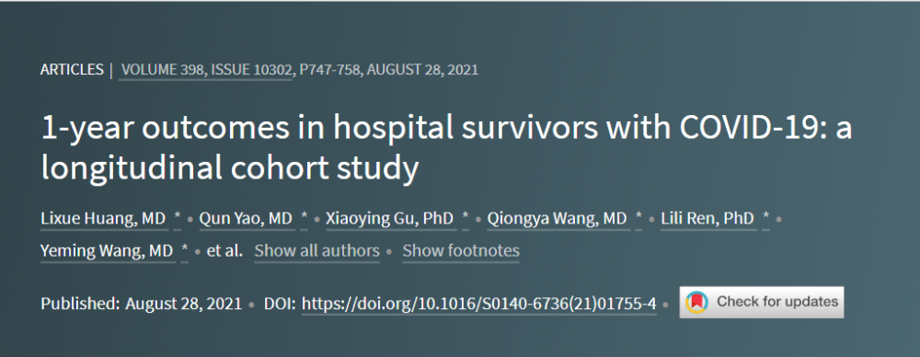Viewport: 920px width, 357px height.
Task: Open author Yeming Wang, MD
Action: [108, 251]
